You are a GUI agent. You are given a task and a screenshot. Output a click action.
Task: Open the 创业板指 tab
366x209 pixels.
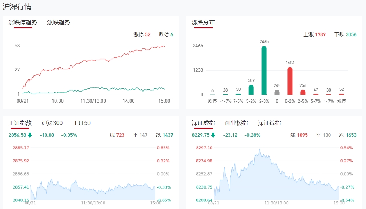coord(236,123)
